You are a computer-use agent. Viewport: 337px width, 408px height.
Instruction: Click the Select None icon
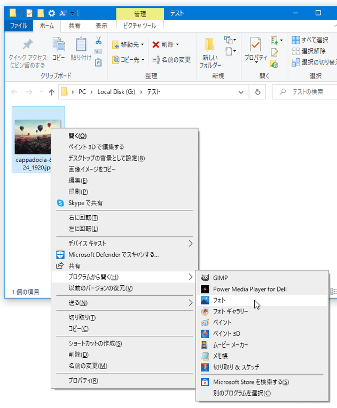[x=296, y=51]
